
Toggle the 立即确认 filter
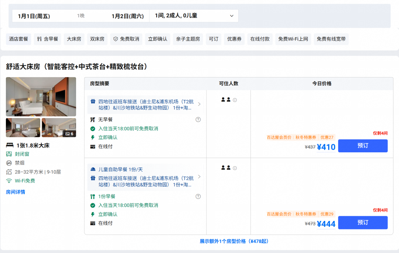(x=157, y=39)
